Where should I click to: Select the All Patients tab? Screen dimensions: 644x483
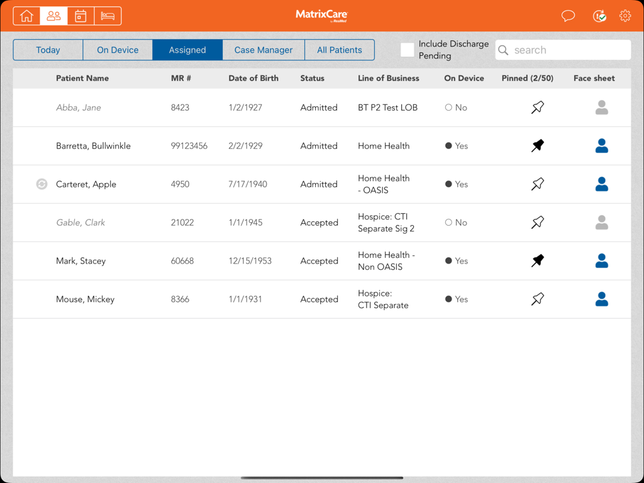tap(340, 49)
